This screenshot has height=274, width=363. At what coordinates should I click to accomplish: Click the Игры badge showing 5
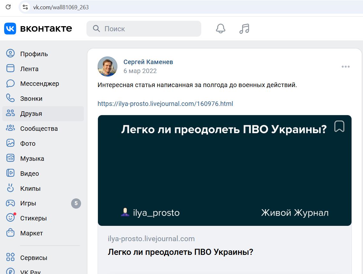(x=76, y=204)
